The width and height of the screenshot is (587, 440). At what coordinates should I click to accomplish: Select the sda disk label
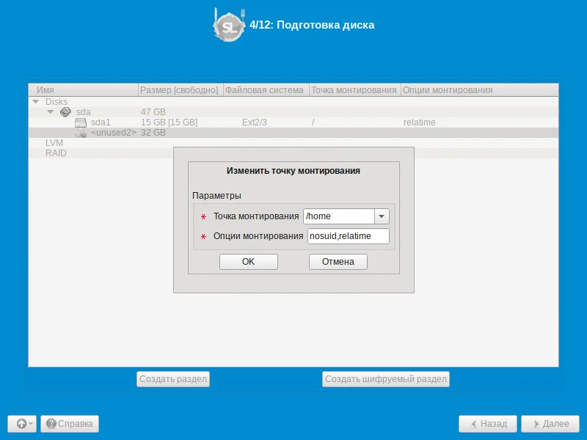click(x=84, y=112)
